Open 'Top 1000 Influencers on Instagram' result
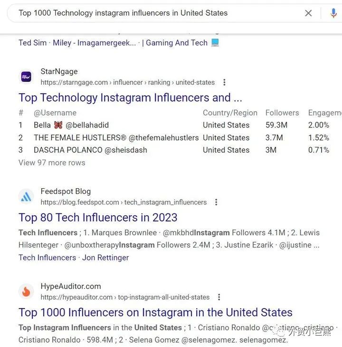Viewport: 342px width, 347px height. 155,313
